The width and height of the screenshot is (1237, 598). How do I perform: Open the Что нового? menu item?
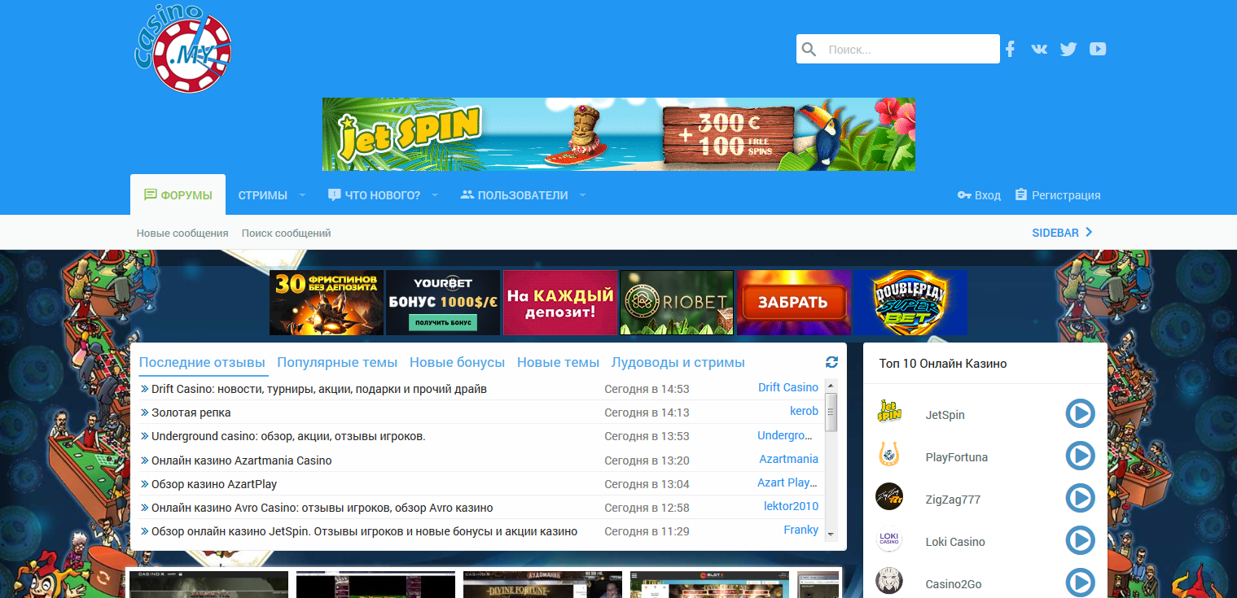pos(375,195)
